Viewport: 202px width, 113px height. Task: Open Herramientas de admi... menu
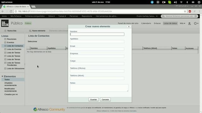[107, 16]
